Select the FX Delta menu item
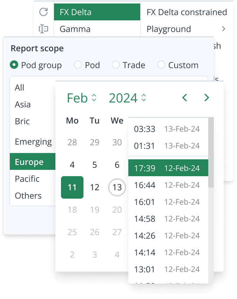Screen dimensions: 237x299 click(97, 12)
